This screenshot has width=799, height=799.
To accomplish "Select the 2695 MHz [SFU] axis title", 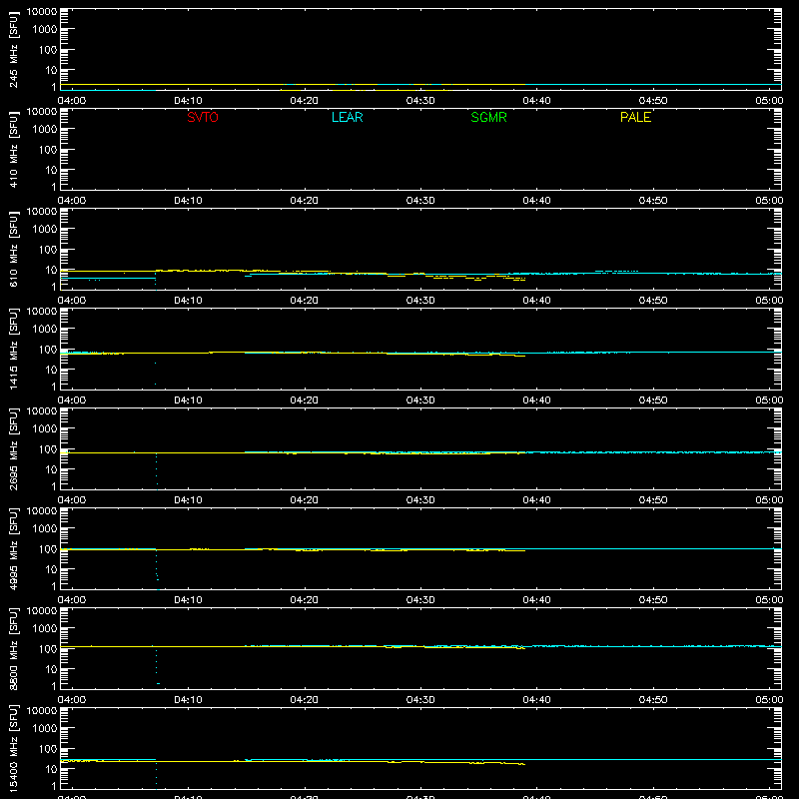I will (14, 449).
